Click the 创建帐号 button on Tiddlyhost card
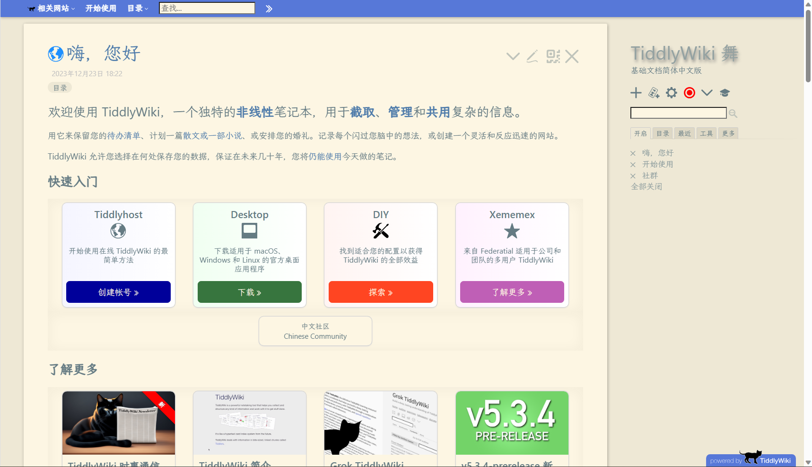The height and width of the screenshot is (467, 812). pos(119,292)
